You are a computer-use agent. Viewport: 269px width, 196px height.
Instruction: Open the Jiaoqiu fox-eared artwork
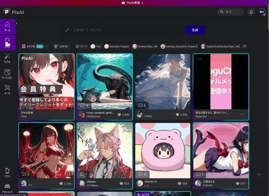point(105,150)
